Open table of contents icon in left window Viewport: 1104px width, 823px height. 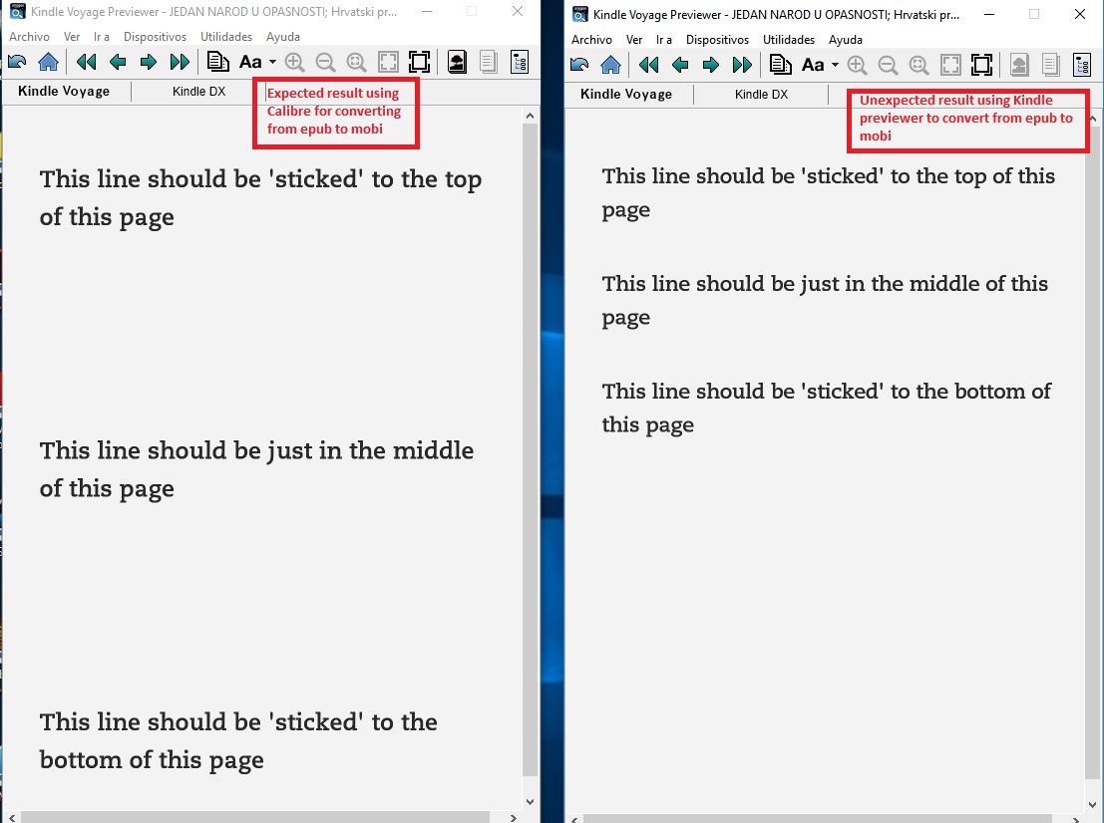click(x=217, y=62)
